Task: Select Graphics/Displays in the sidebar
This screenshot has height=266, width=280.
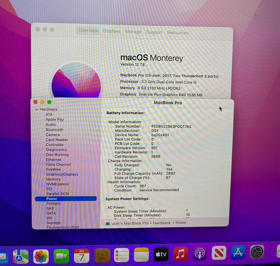Action: point(62,174)
